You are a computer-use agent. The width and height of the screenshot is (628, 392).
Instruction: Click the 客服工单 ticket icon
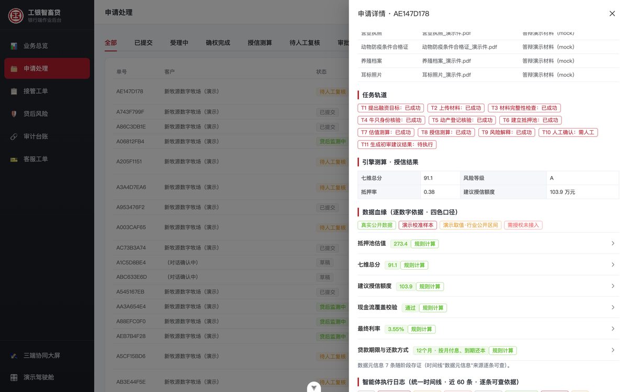14,159
